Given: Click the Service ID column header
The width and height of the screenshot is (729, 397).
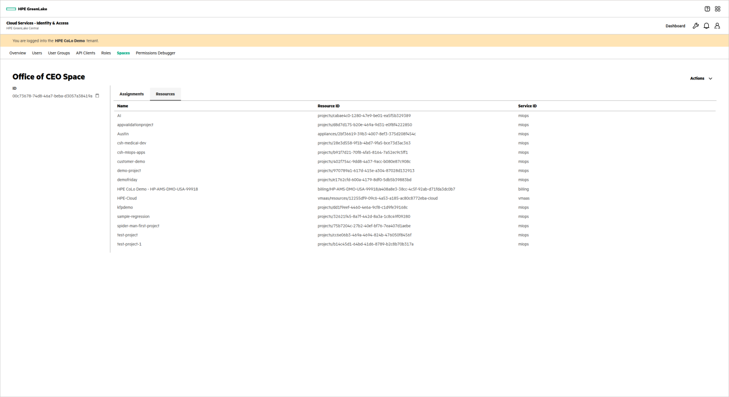Looking at the screenshot, I should click(x=528, y=106).
